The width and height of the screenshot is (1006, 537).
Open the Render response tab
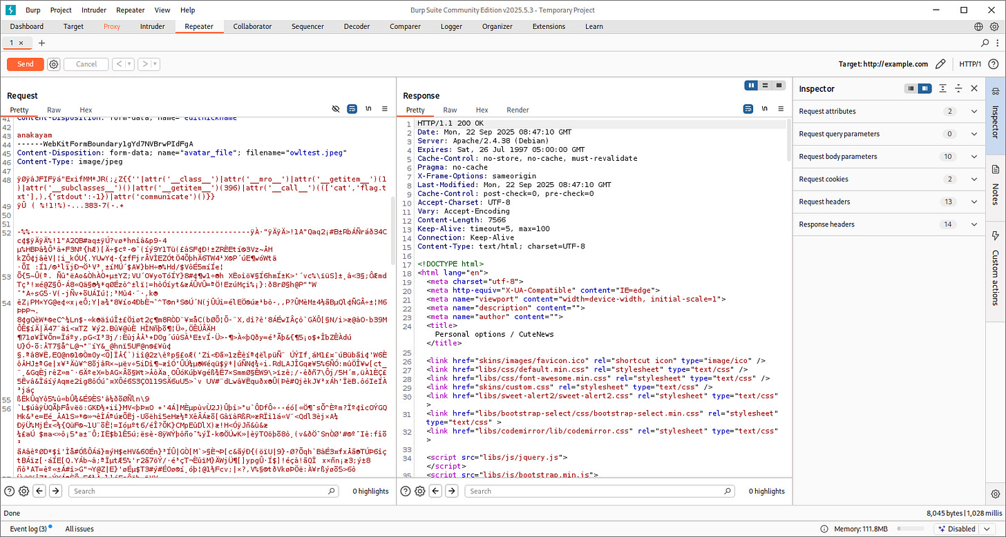point(518,110)
